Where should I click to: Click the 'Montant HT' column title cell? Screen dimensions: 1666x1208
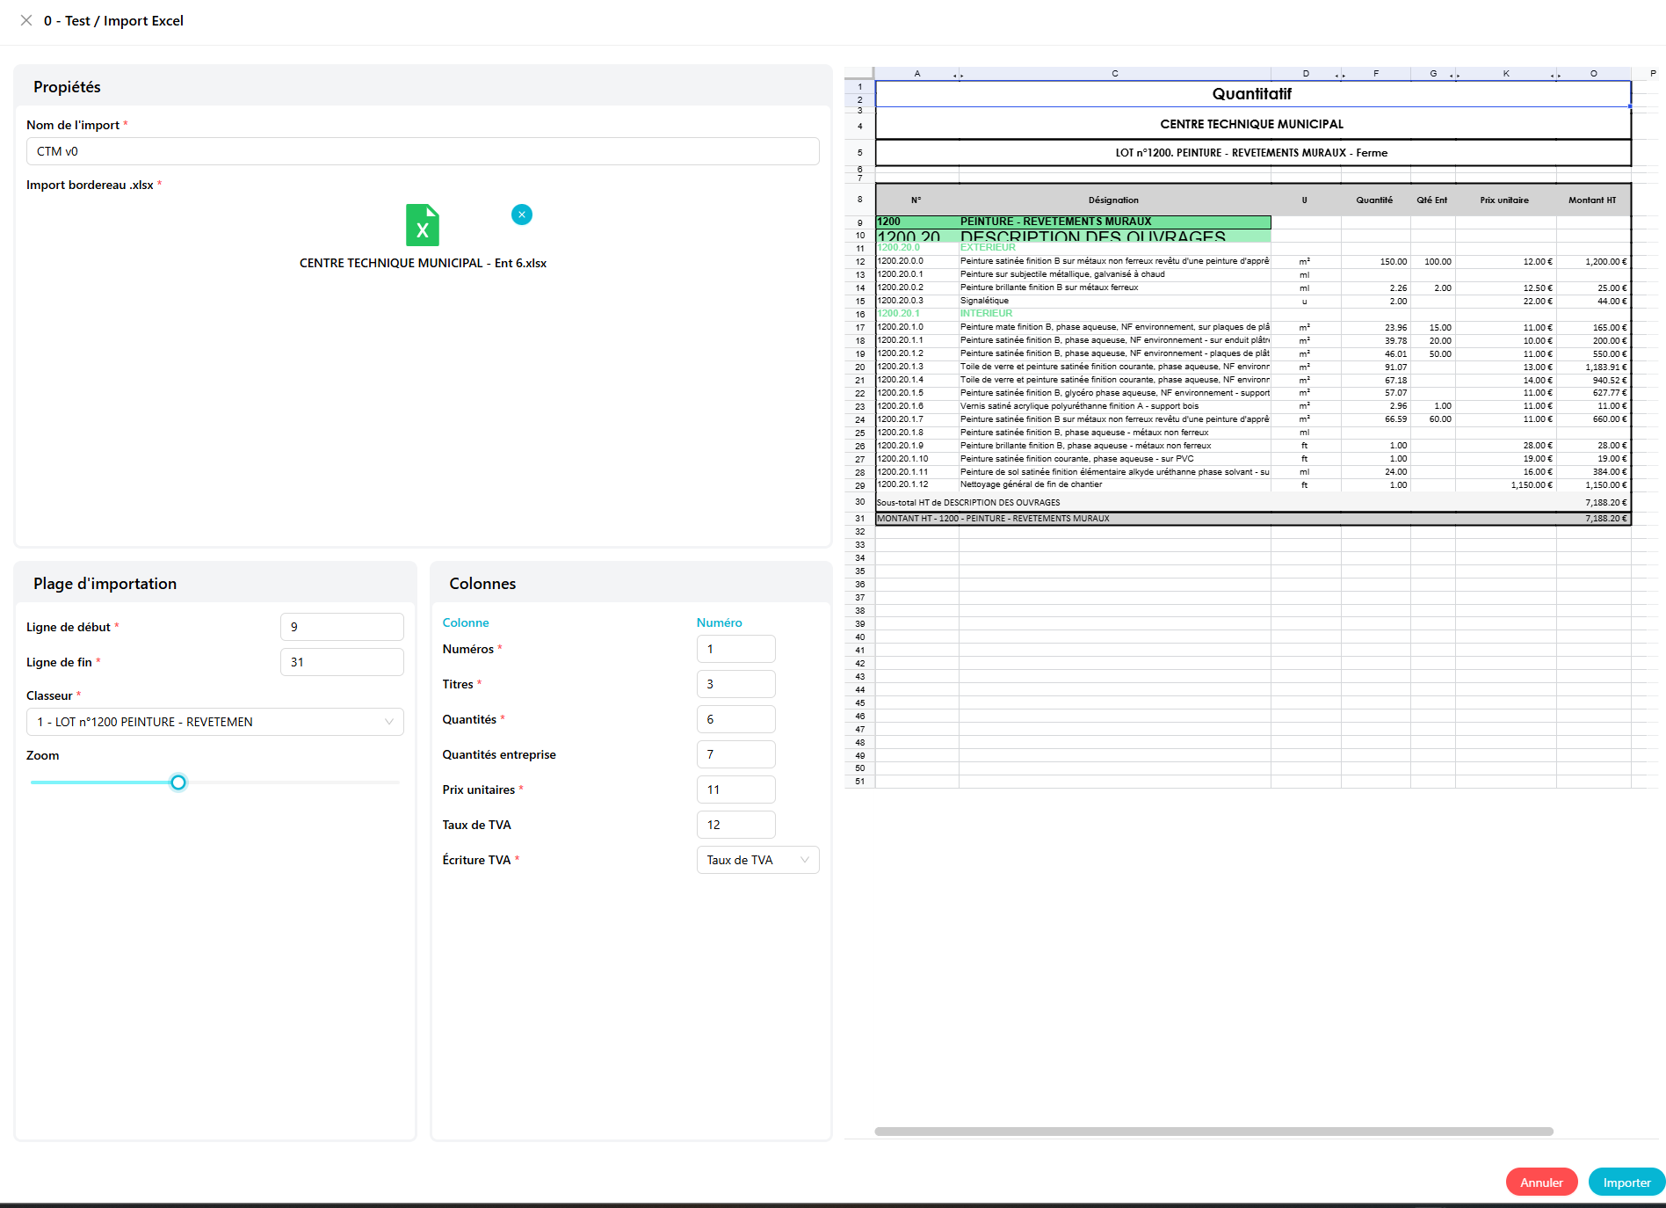tap(1593, 200)
